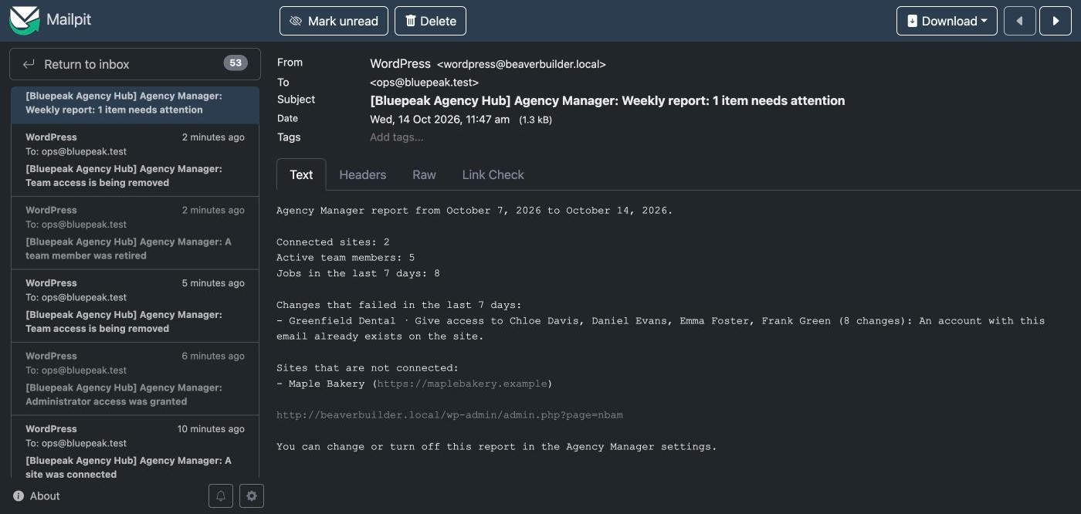Delete the current message

pos(430,21)
